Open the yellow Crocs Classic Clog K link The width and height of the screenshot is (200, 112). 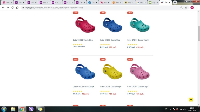(111, 87)
